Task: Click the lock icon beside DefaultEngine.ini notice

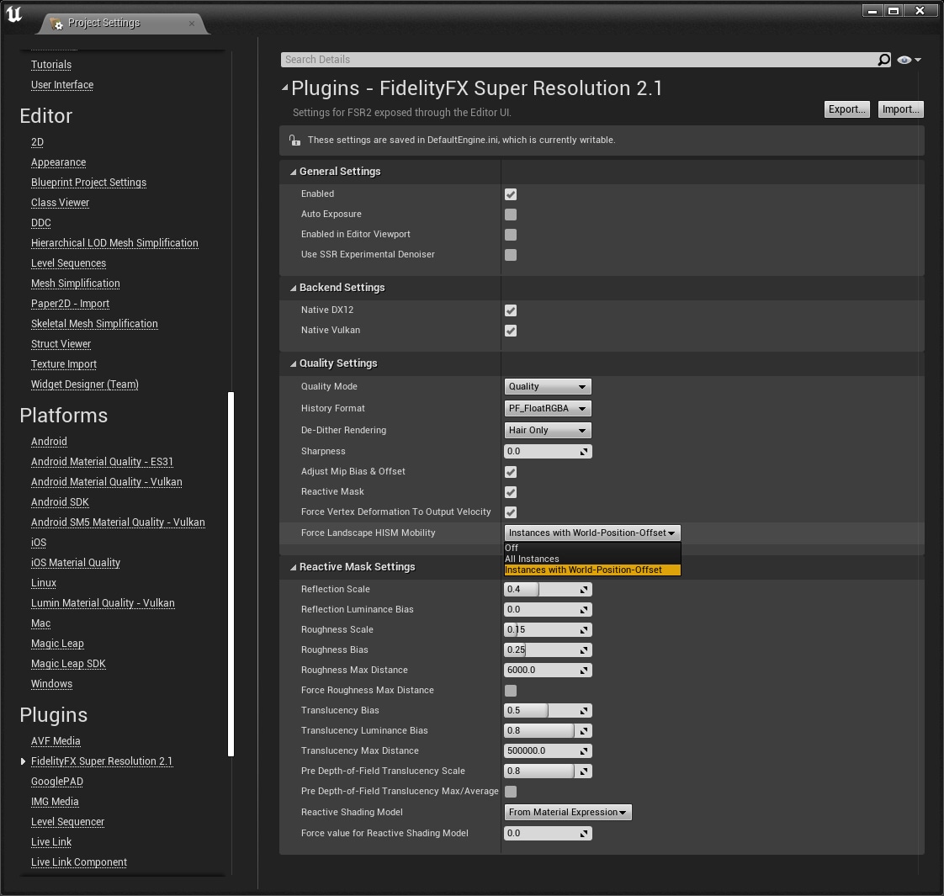Action: tap(294, 140)
